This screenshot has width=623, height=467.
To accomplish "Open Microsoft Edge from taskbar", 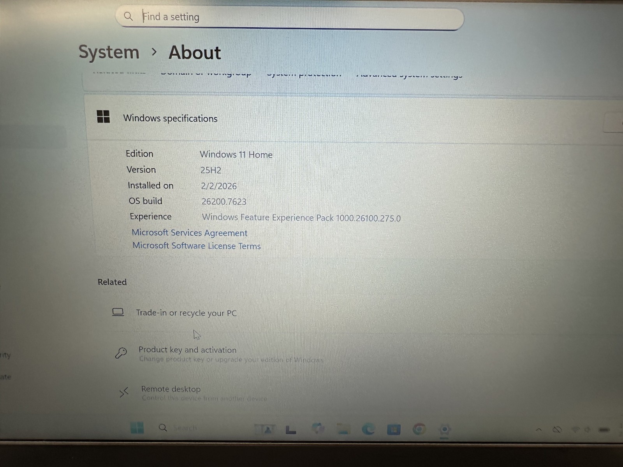I will point(368,429).
